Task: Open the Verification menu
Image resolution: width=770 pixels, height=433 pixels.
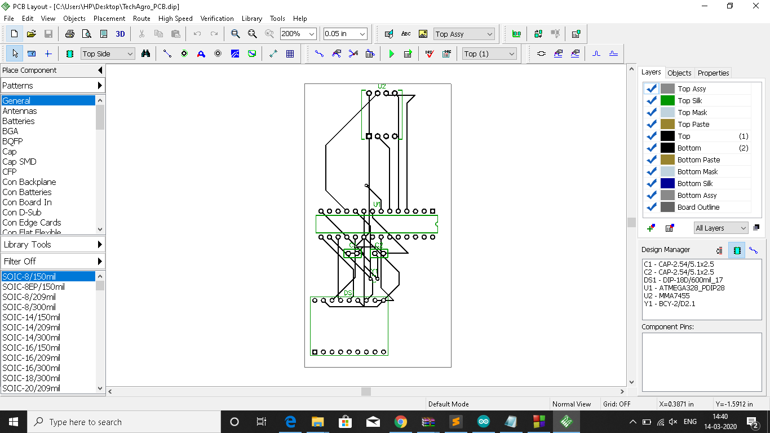Action: click(216, 19)
